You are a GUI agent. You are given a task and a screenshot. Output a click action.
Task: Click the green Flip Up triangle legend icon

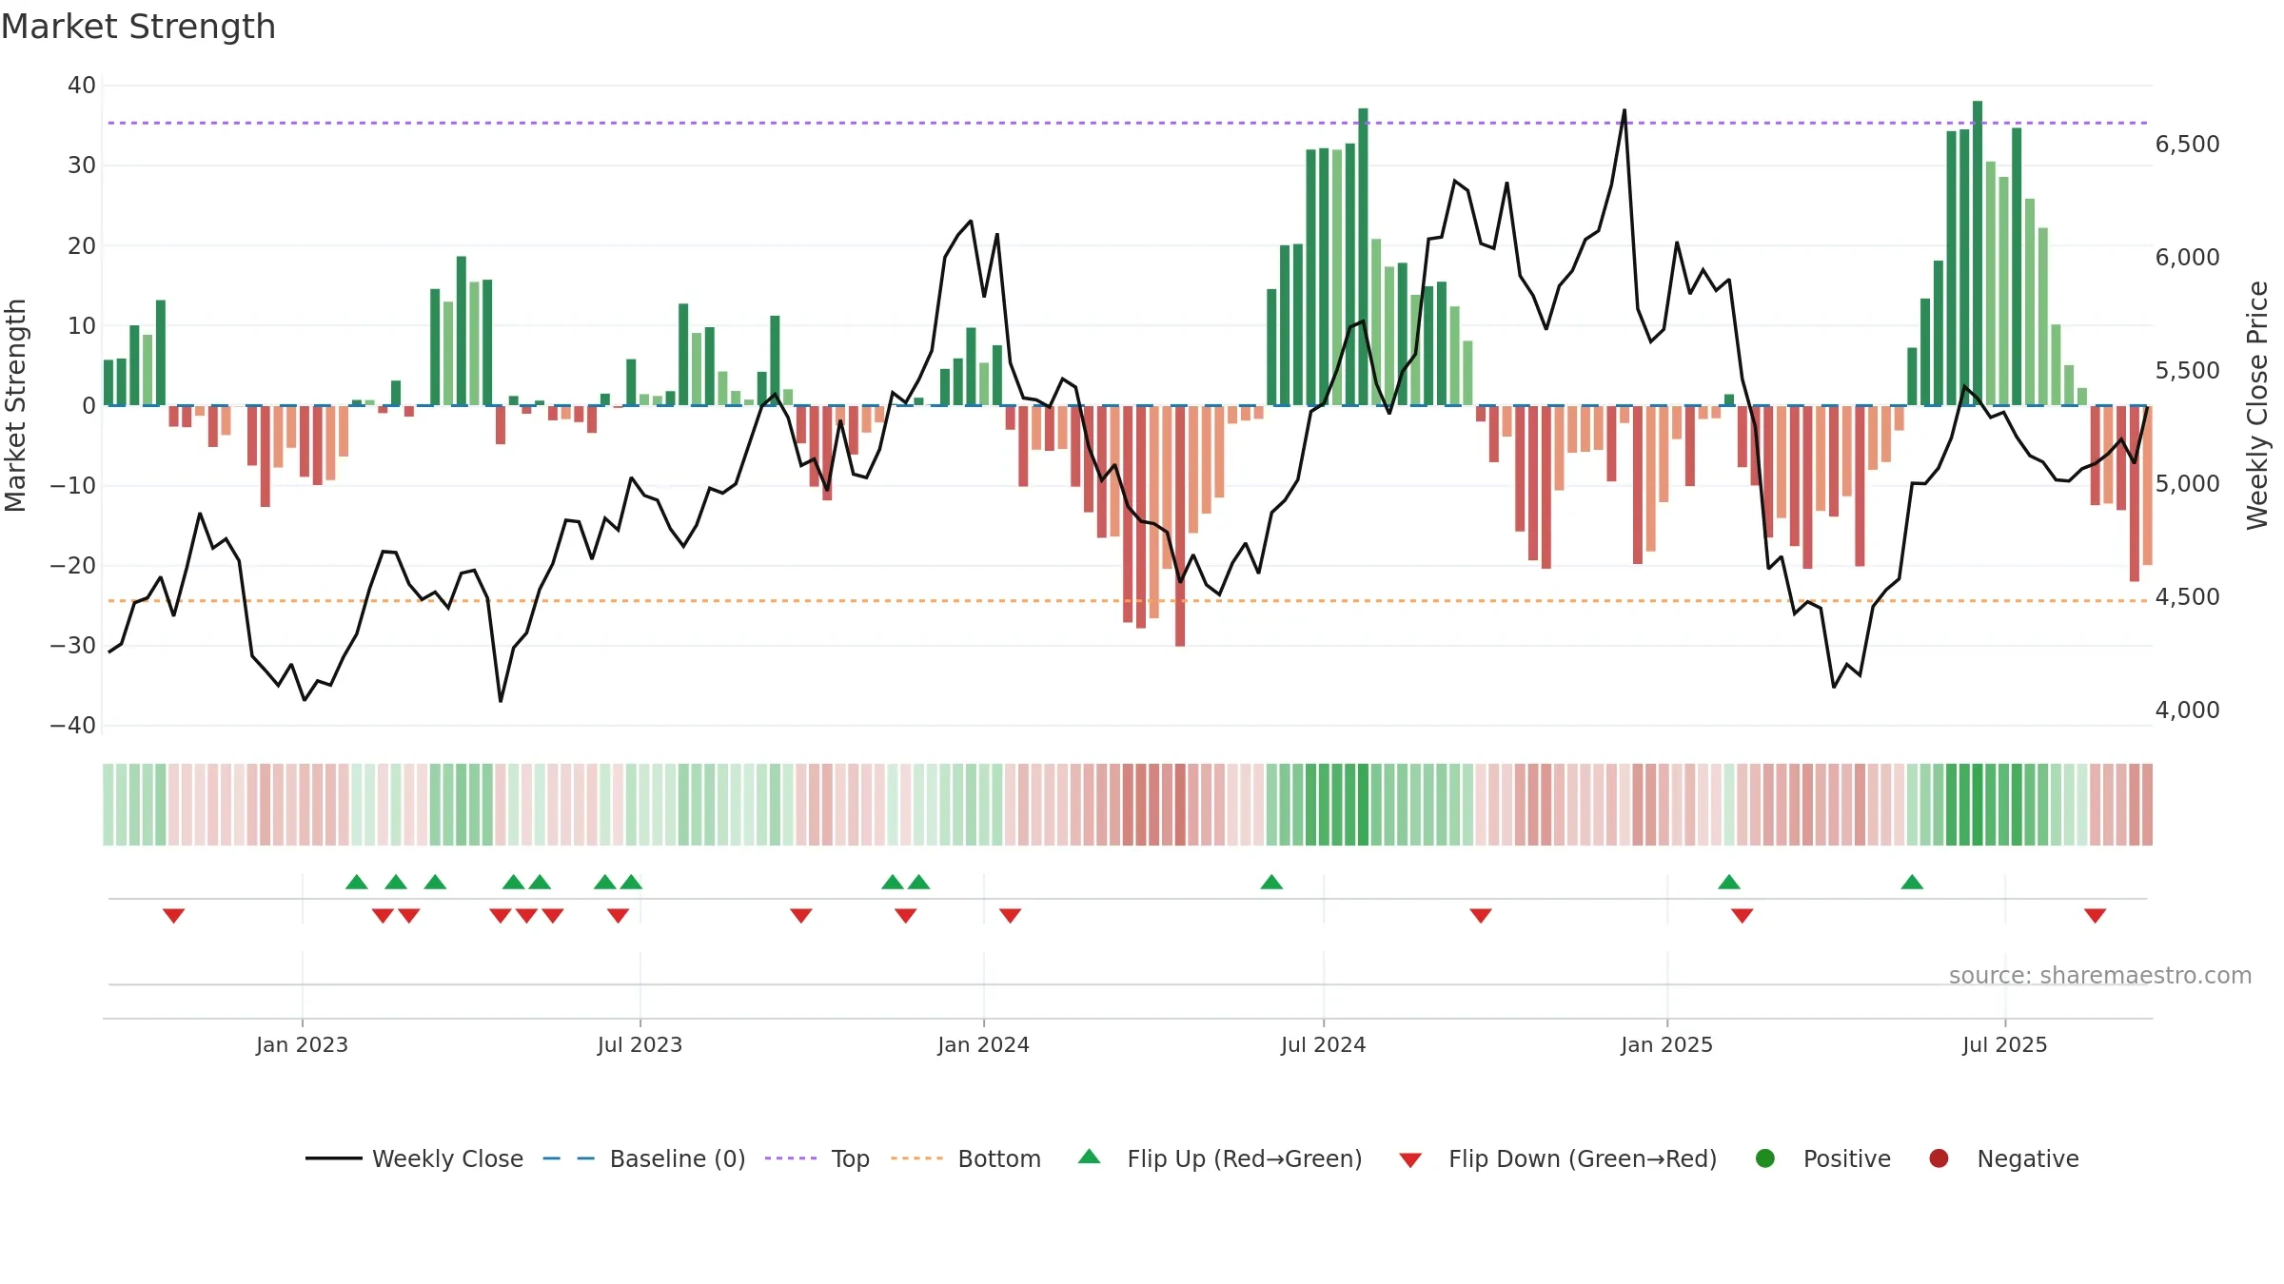point(1090,1157)
